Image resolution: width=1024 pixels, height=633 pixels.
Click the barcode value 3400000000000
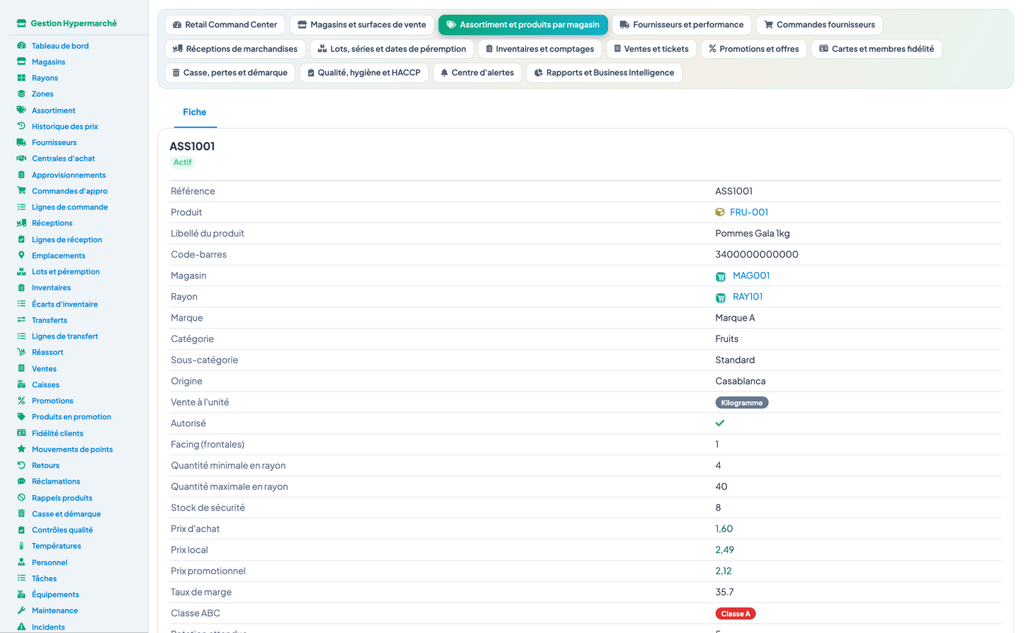[x=757, y=254]
